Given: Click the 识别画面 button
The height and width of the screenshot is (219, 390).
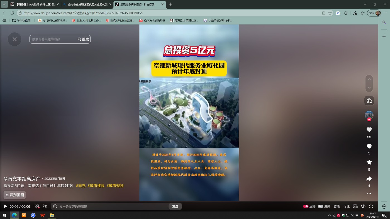Looking at the screenshot, I should click(14, 195).
